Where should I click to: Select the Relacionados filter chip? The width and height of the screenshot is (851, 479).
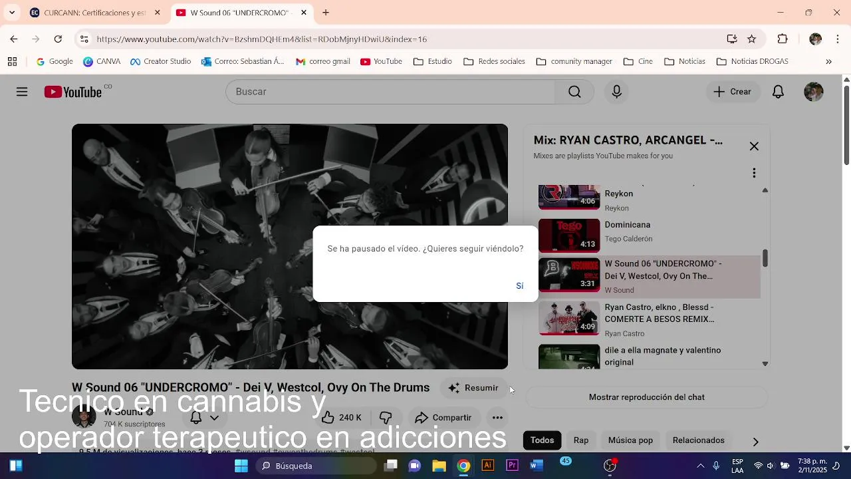pyautogui.click(x=698, y=440)
